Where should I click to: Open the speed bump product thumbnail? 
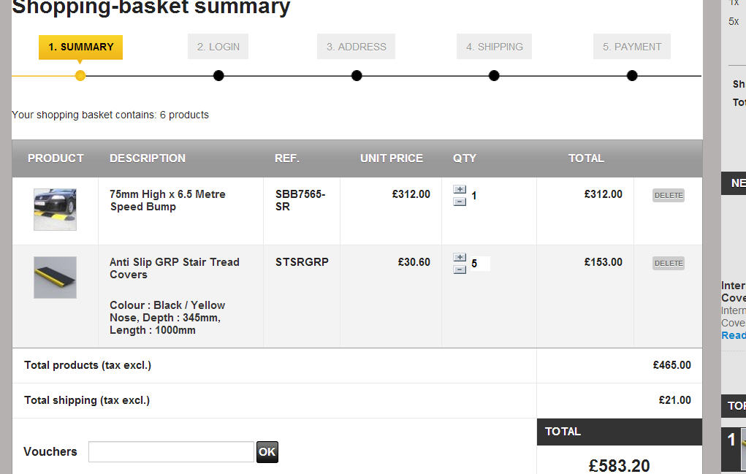(x=55, y=210)
